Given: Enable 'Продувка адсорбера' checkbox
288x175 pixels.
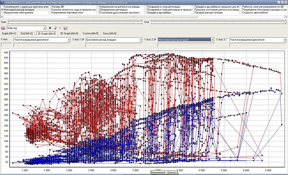Looking at the screenshot, I should (x=145, y=13).
